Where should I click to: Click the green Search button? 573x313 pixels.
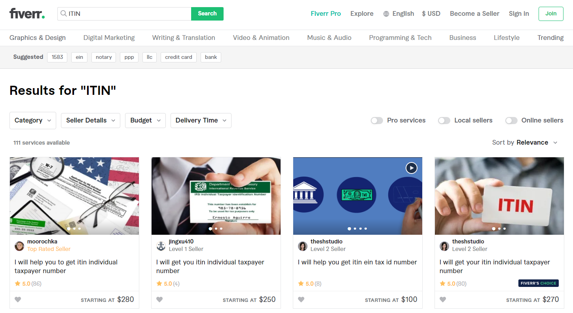pos(207,14)
